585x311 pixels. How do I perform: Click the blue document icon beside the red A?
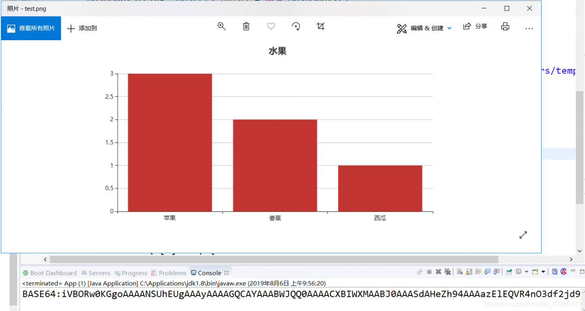[x=554, y=272]
